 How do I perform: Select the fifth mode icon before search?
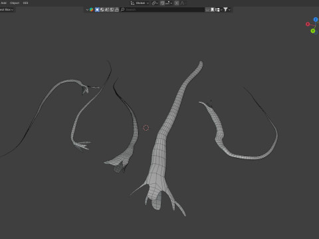(117, 9)
